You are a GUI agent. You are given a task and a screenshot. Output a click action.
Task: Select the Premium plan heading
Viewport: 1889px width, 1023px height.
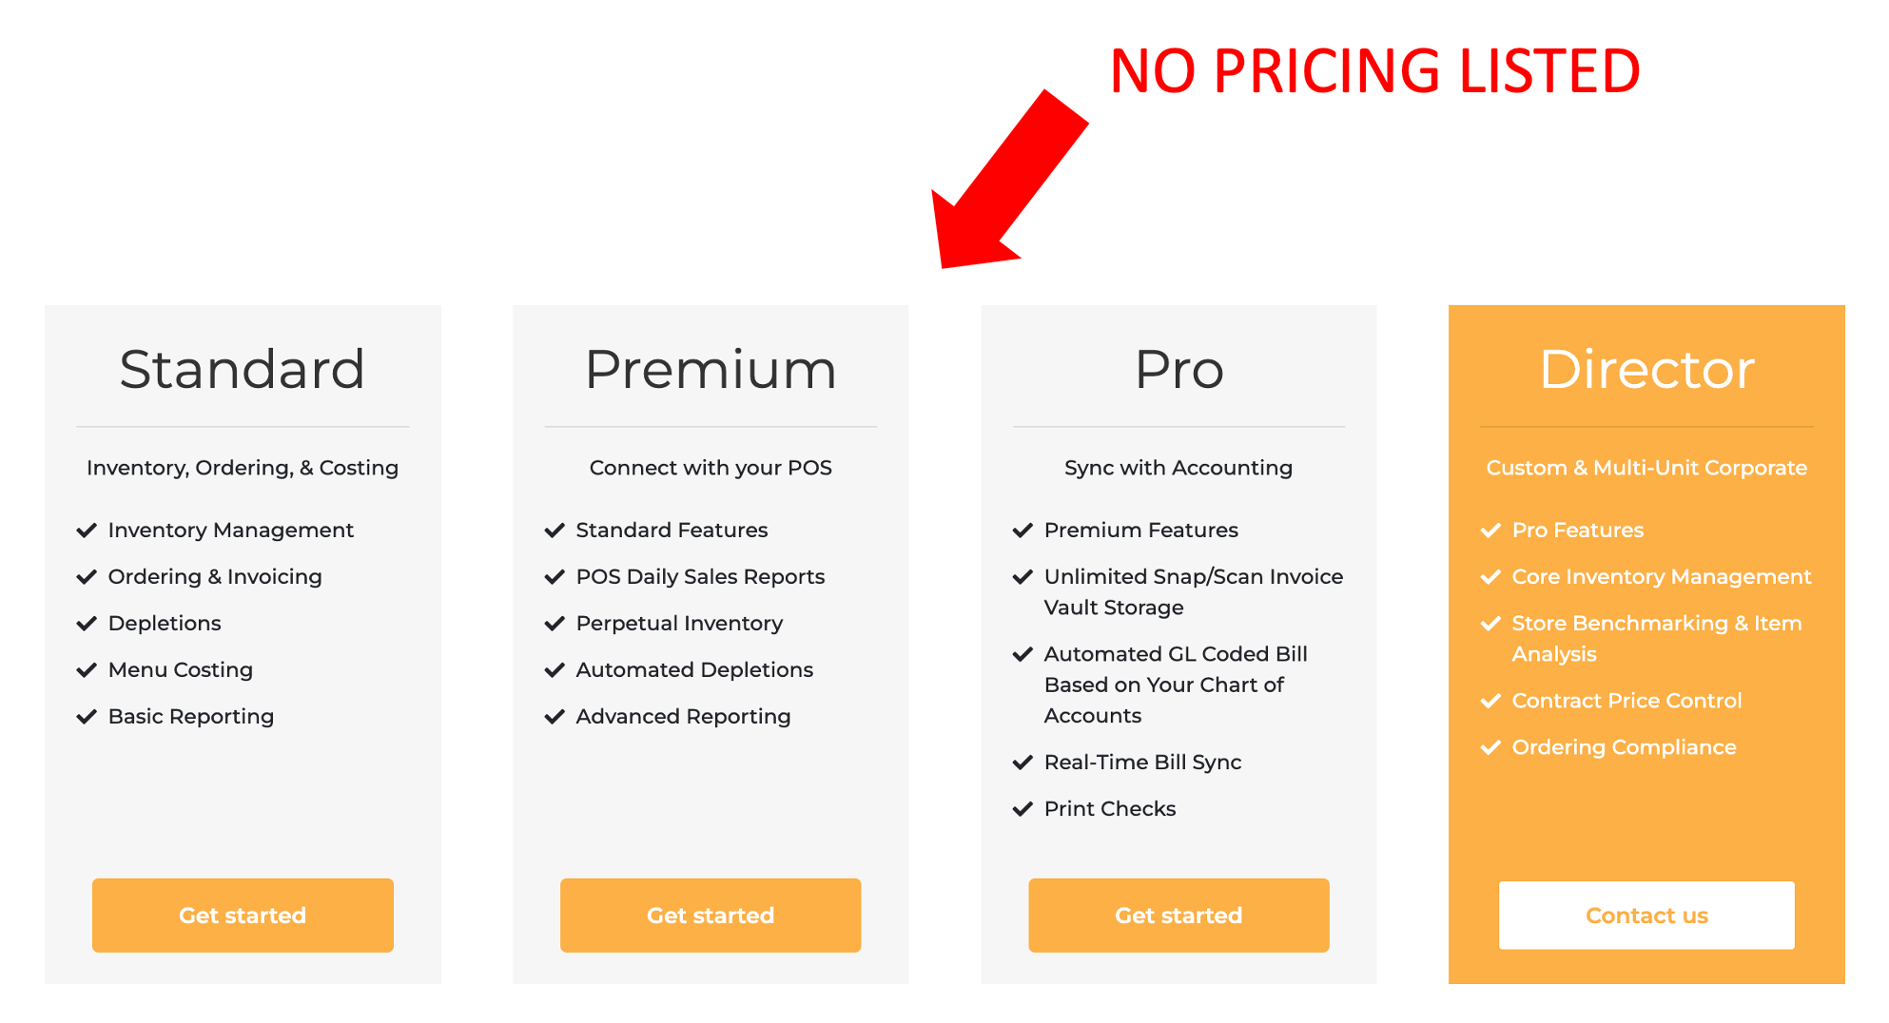click(x=711, y=369)
